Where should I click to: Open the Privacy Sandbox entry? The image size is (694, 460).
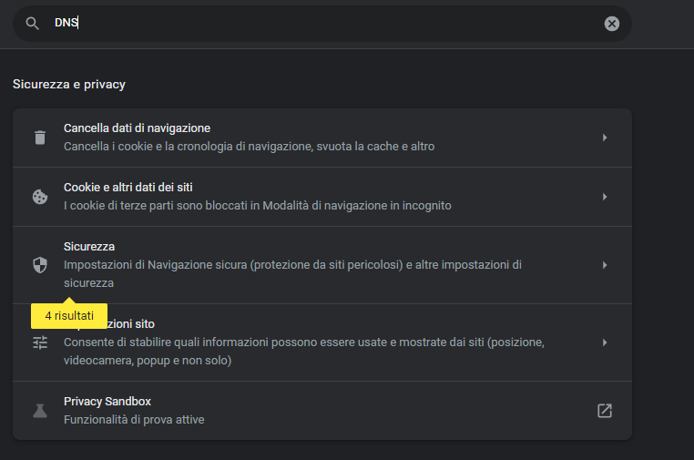point(107,402)
